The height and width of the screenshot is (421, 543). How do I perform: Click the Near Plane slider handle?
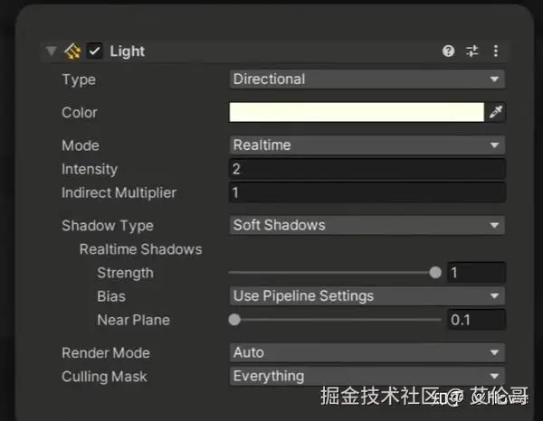click(234, 320)
